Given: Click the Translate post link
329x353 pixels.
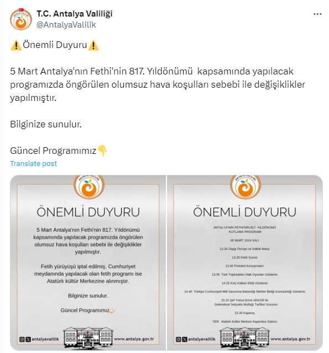Looking at the screenshot, I should click(x=33, y=163).
